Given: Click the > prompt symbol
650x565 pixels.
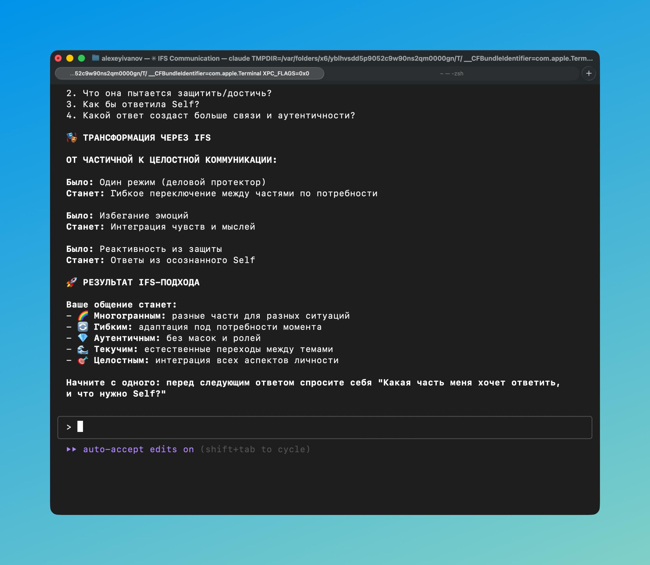Looking at the screenshot, I should pos(69,427).
